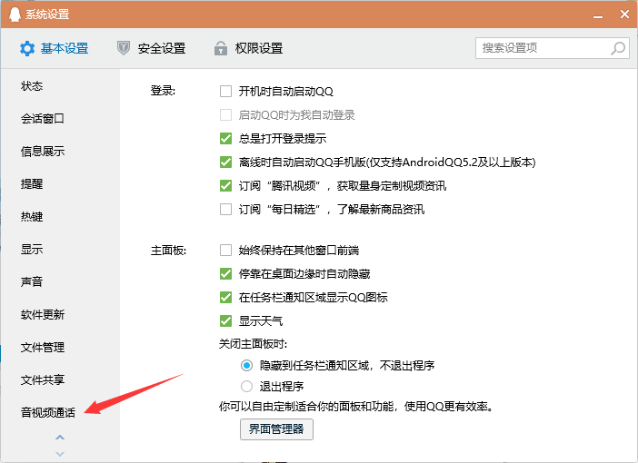Select 会话窗口 in the sidebar

click(x=43, y=119)
